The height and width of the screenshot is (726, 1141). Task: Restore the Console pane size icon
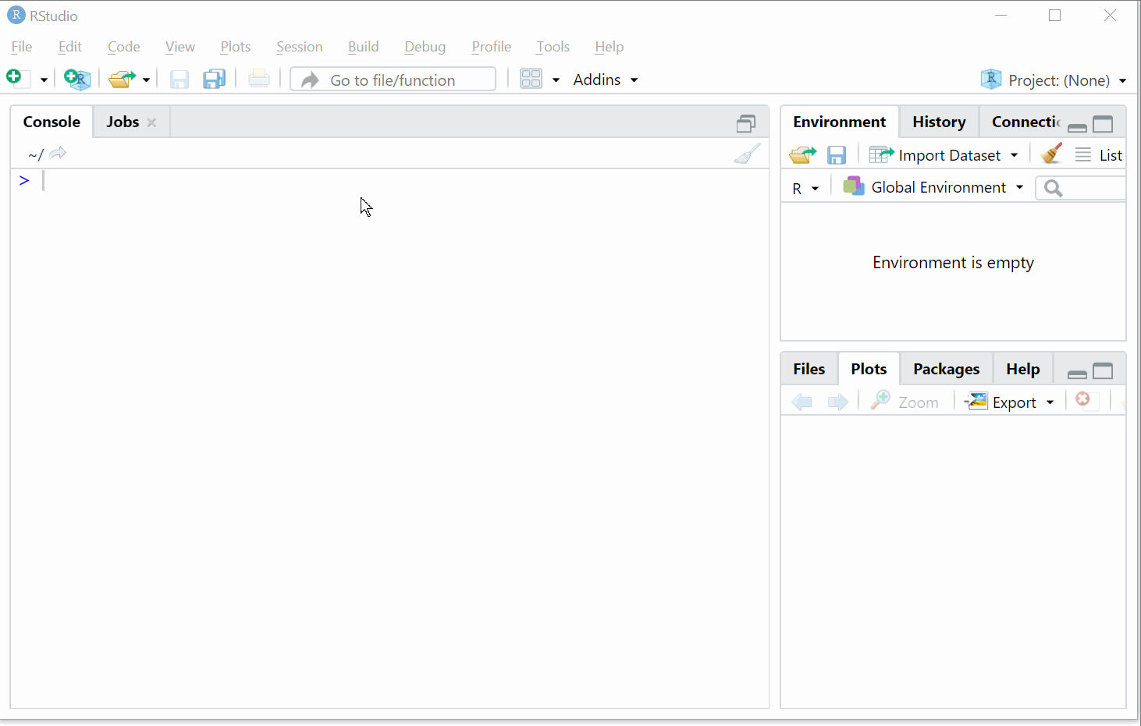[746, 123]
